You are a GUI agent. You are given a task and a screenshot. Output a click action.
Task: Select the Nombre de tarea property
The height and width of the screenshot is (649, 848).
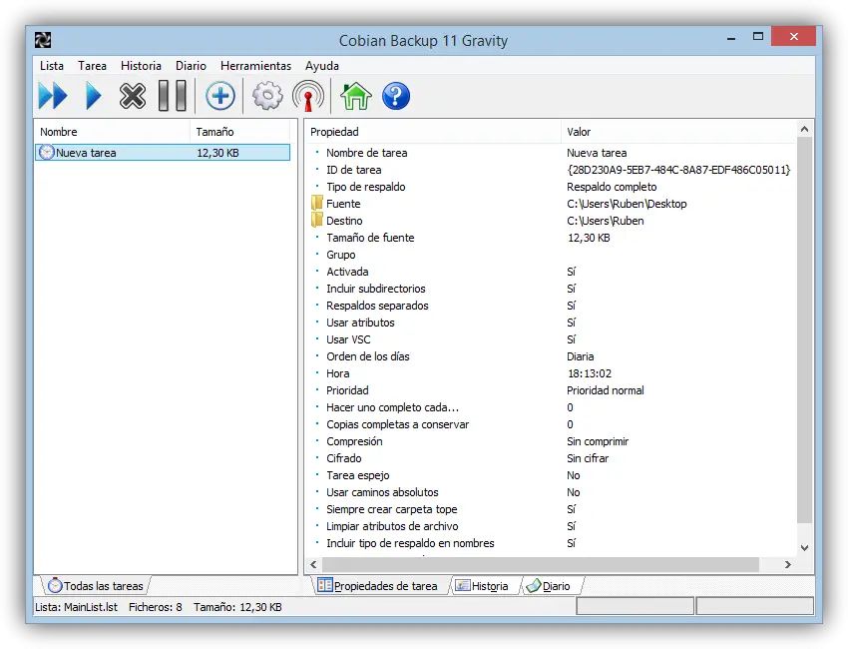[x=367, y=153]
